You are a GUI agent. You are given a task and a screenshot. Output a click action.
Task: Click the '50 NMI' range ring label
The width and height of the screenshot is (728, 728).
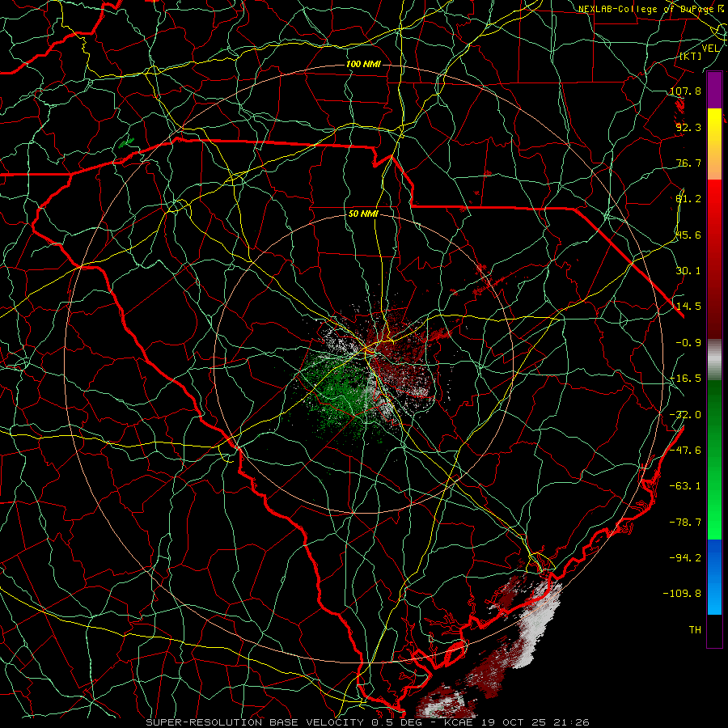[x=363, y=214]
